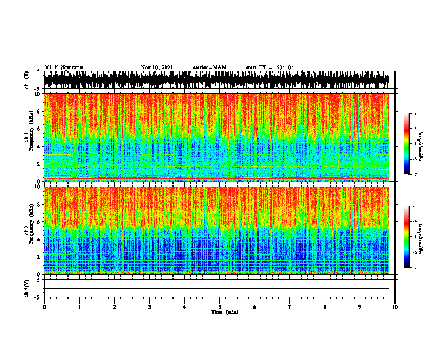This screenshot has width=445, height=344.
Task: Click the ch.1 spectrogram color scale bar
Action: pos(406,144)
